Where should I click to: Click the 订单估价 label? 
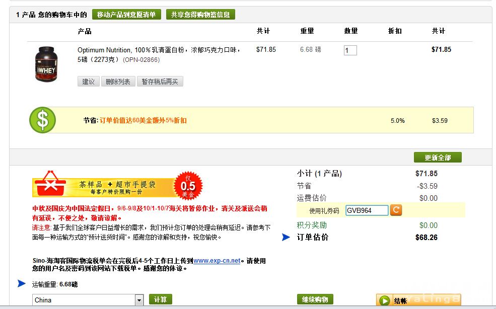click(x=313, y=237)
